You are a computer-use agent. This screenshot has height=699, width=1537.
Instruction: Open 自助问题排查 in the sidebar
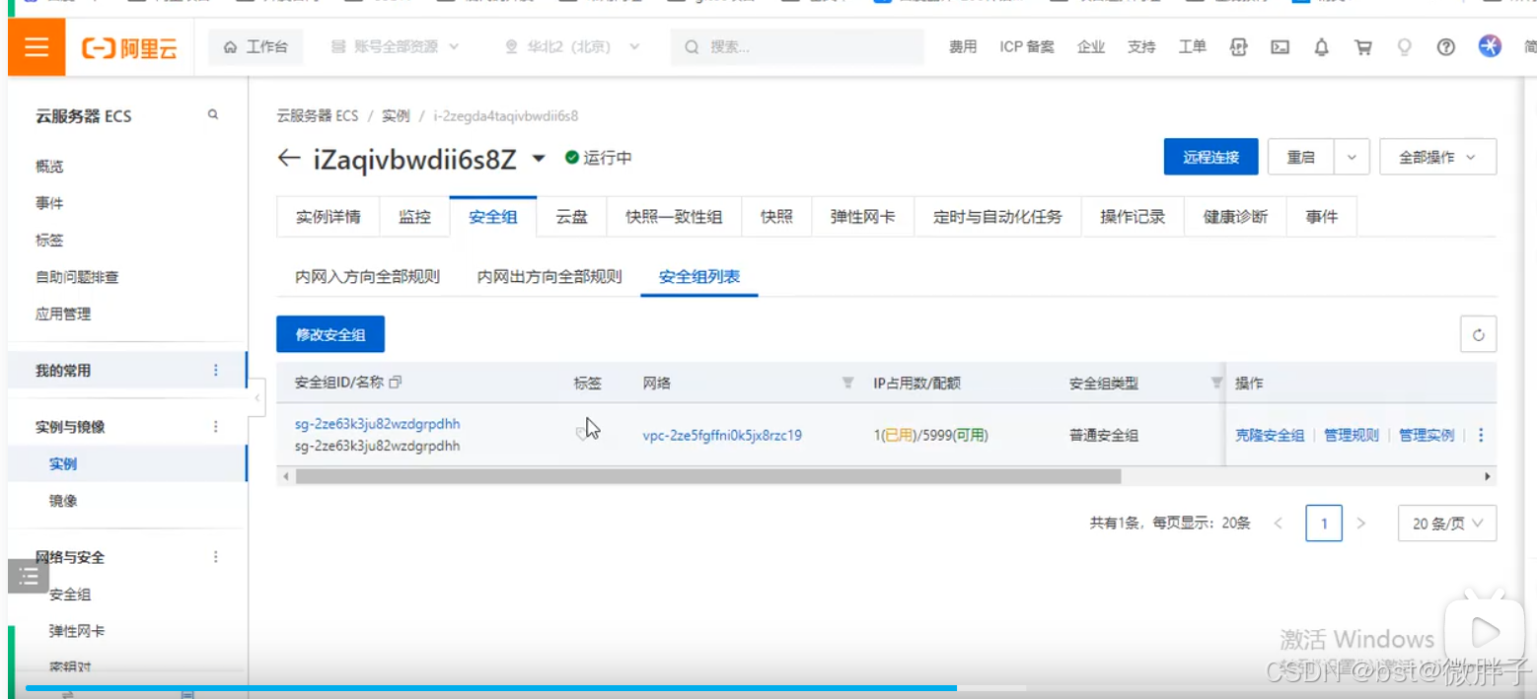coord(77,277)
